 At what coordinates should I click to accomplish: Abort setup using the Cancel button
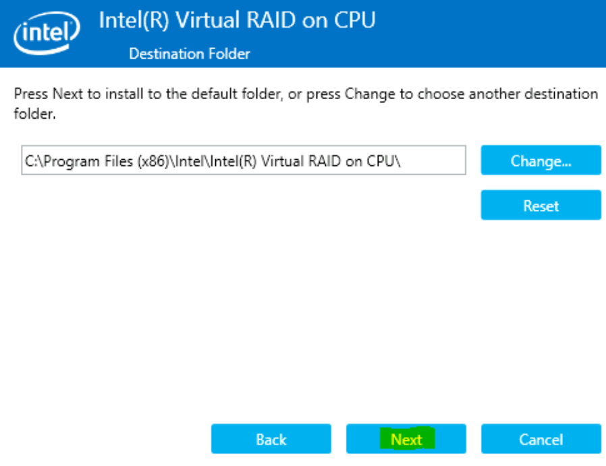541,439
